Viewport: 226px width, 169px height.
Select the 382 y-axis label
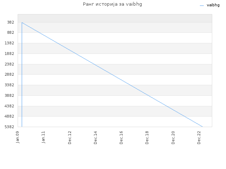11,22
